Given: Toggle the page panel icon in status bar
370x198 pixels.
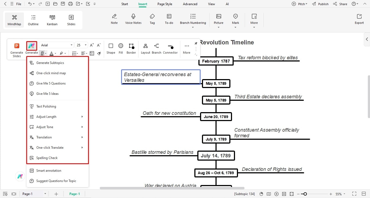Looking at the screenshot, I should pyautogui.click(x=14, y=194).
